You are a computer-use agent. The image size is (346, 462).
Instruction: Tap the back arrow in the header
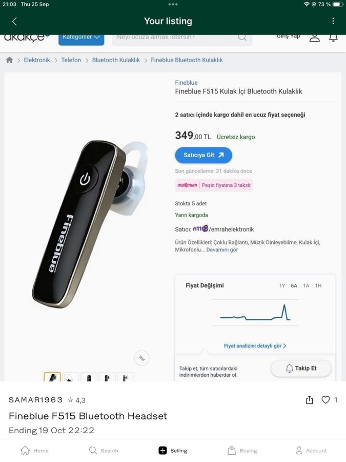14,21
